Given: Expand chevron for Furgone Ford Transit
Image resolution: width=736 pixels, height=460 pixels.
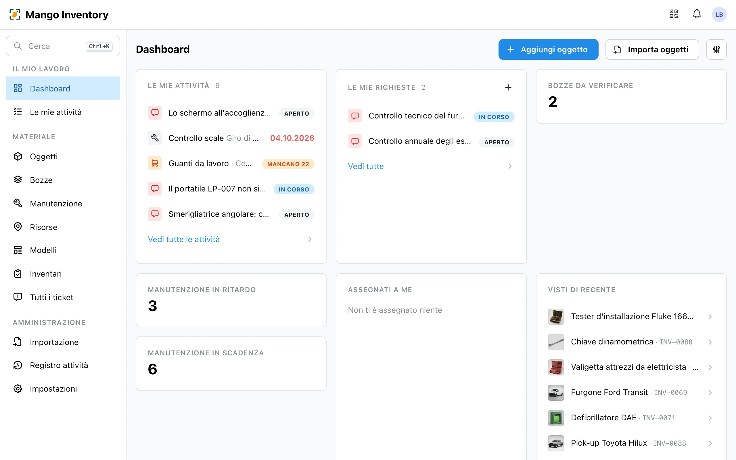Looking at the screenshot, I should [710, 392].
